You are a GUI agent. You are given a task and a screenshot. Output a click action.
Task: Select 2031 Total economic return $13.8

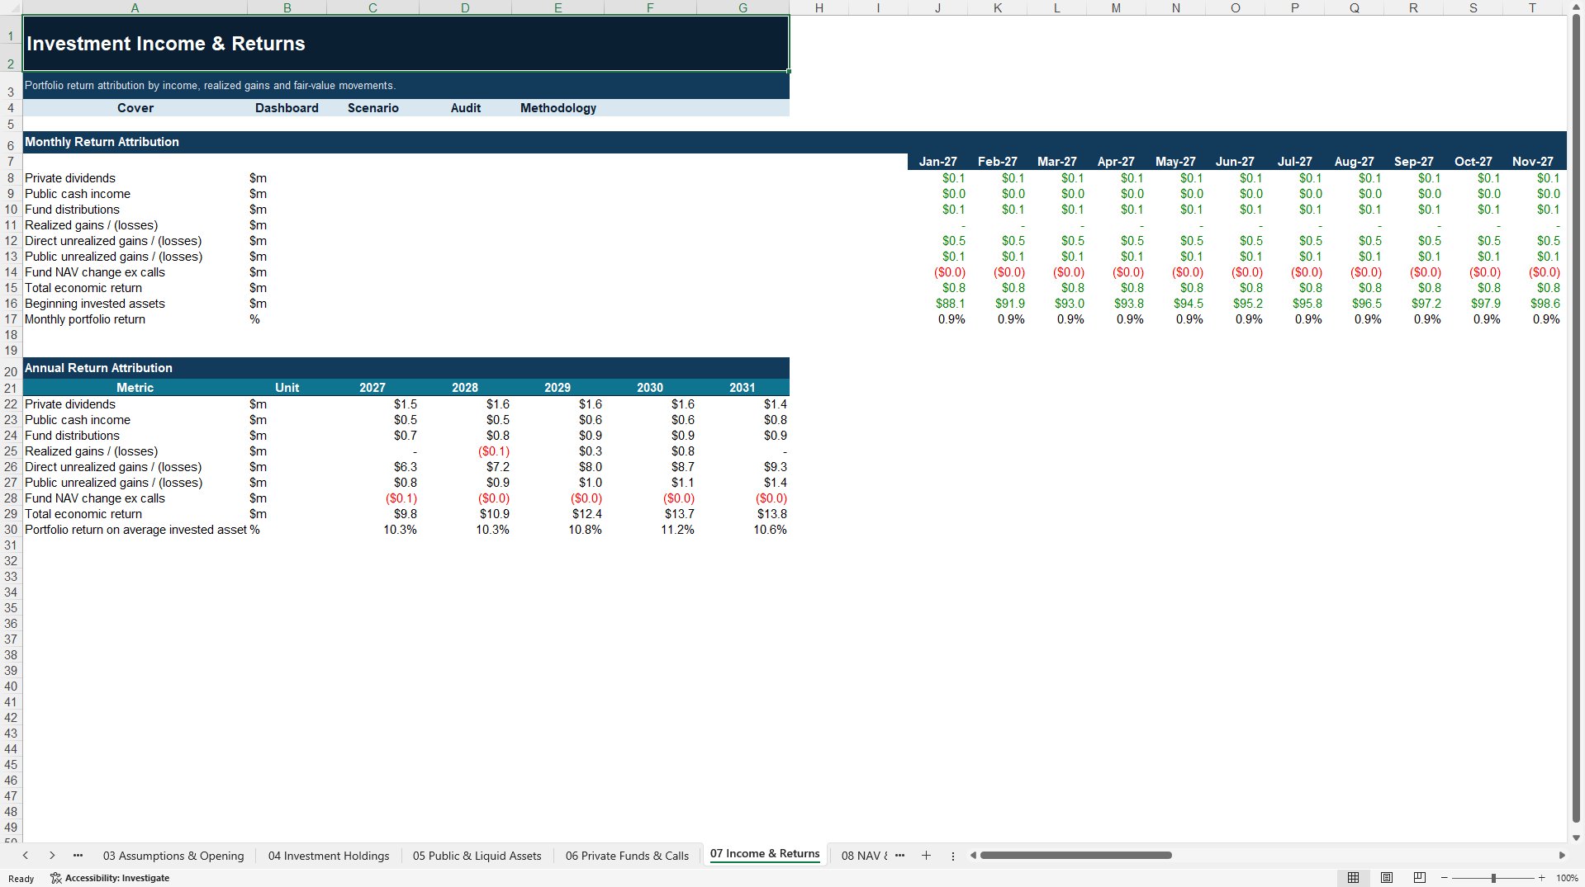point(743,514)
